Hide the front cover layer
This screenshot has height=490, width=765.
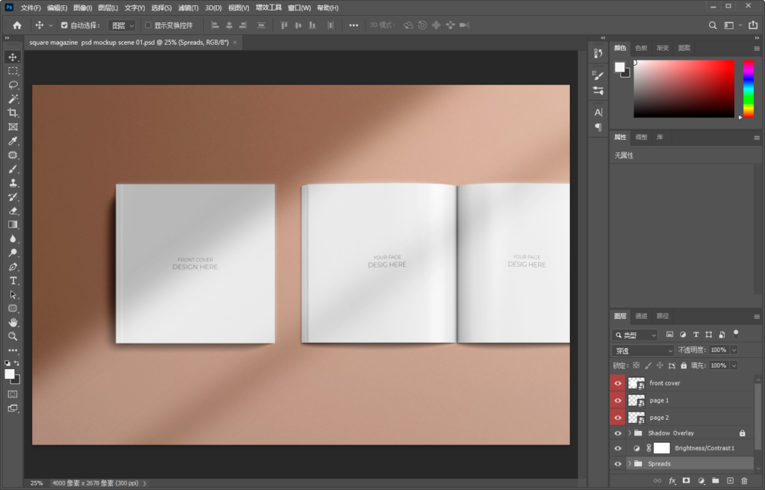coord(618,383)
